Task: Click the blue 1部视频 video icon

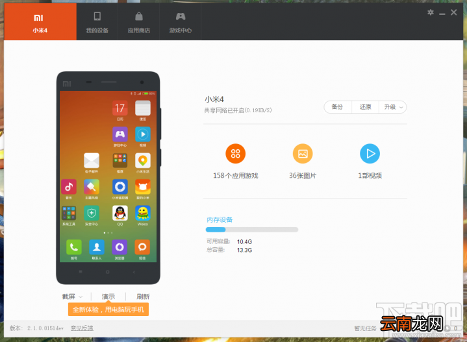Action: pyautogui.click(x=370, y=154)
